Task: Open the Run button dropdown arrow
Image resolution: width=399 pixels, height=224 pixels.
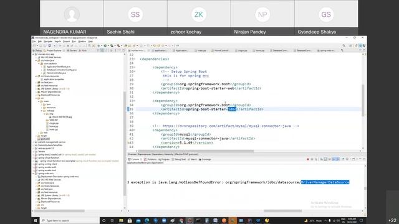Action: click(108, 45)
